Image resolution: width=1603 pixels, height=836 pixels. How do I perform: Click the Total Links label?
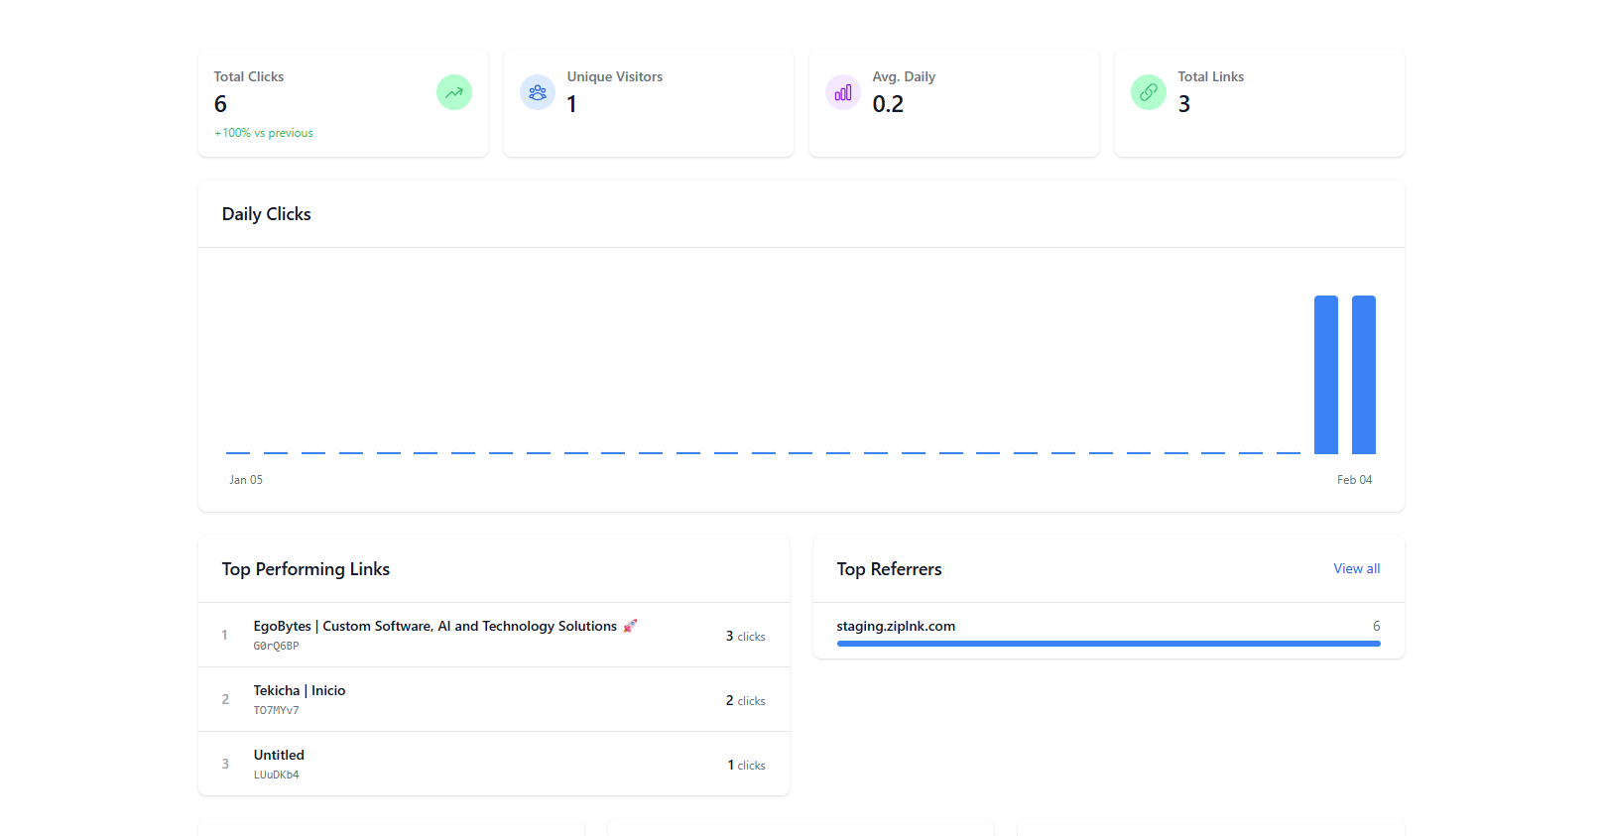(1210, 76)
